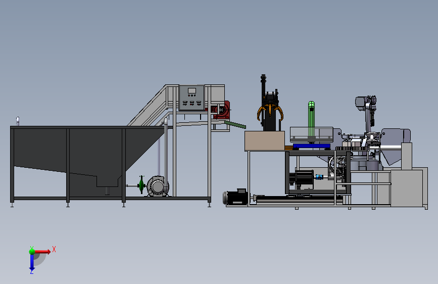Select the orange gripper claw
Screen dimensions: 438x284
[x=270, y=112]
